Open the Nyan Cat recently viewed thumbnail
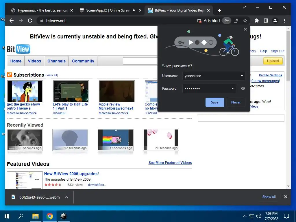Screen dimensions: 296x222 (x=116, y=140)
